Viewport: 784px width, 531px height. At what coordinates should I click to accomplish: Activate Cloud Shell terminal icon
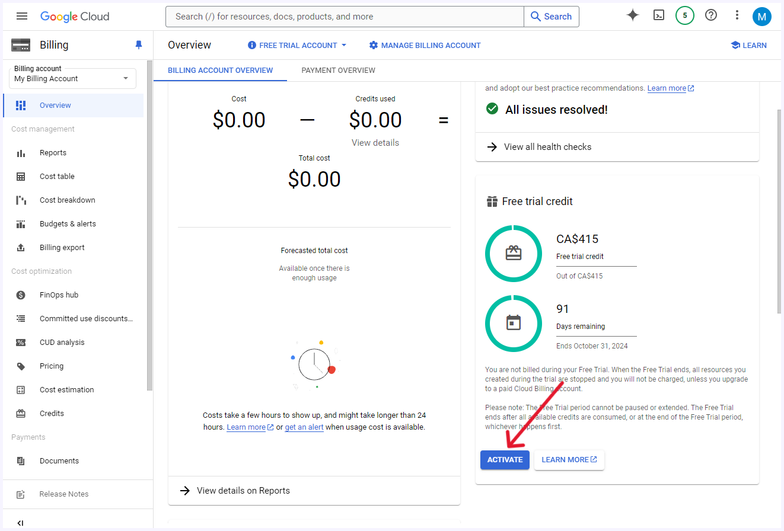tap(659, 15)
